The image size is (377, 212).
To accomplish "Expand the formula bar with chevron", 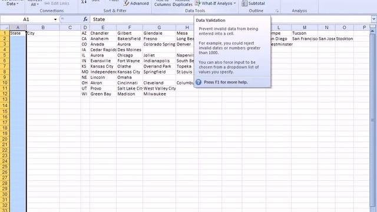I will pyautogui.click(x=373, y=19).
